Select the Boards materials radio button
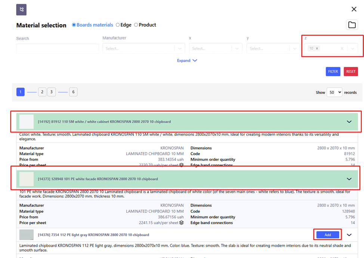The height and width of the screenshot is (258, 364). (74, 25)
